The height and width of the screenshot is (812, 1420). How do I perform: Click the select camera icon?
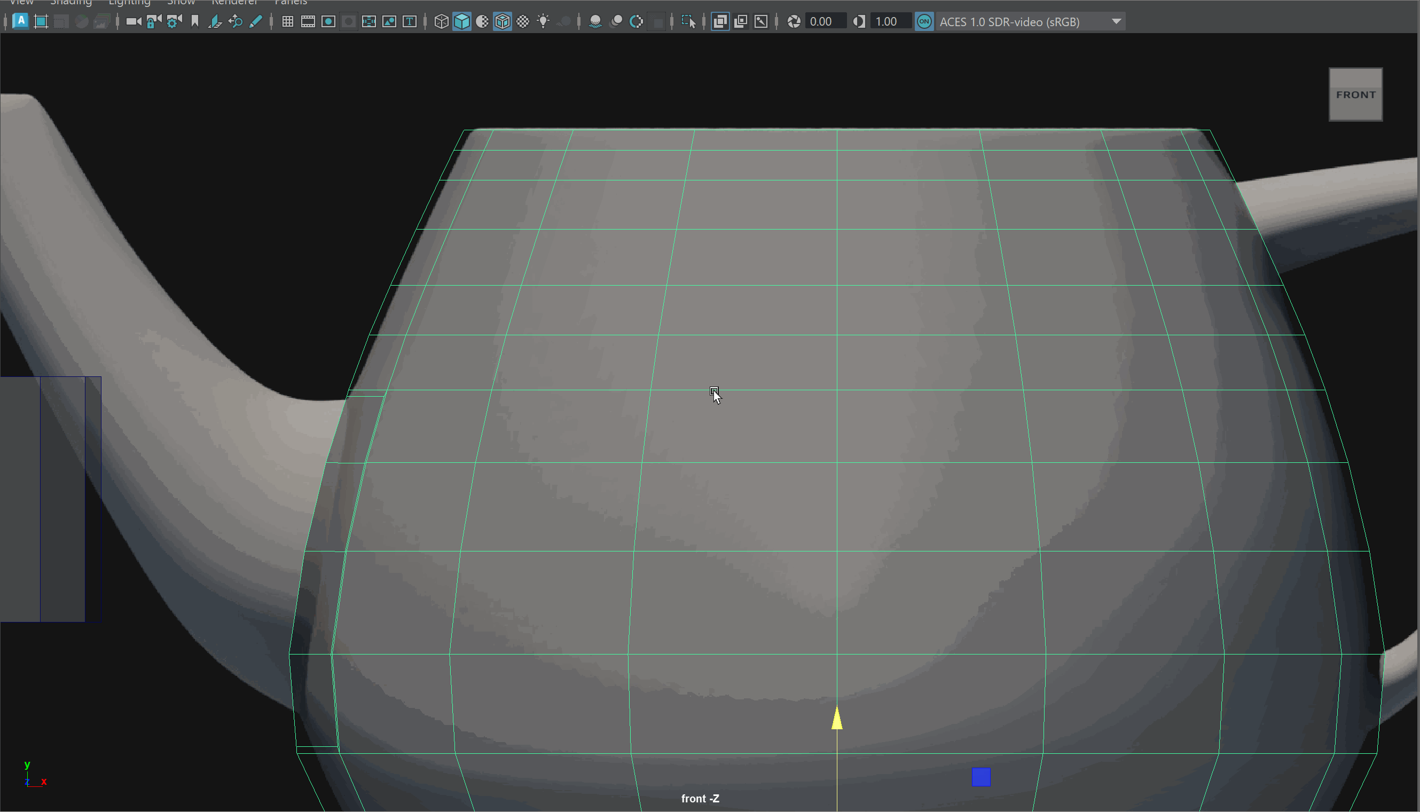click(x=134, y=22)
